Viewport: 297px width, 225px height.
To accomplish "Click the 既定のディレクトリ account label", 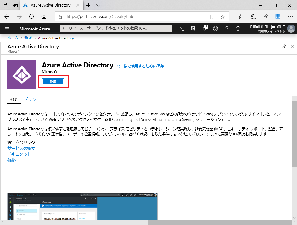I will [271, 31].
